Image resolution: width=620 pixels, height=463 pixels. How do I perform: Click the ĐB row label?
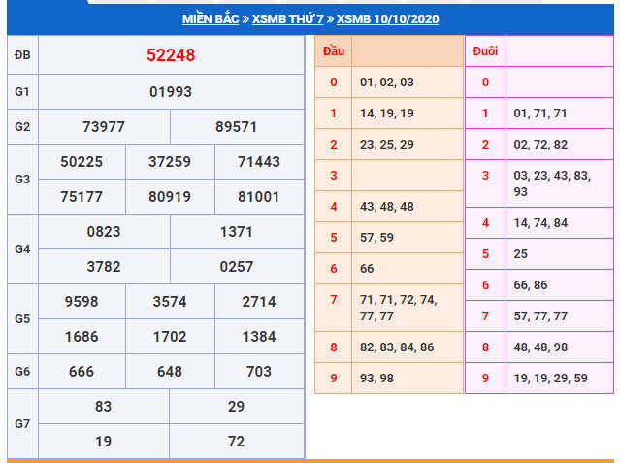click(22, 55)
